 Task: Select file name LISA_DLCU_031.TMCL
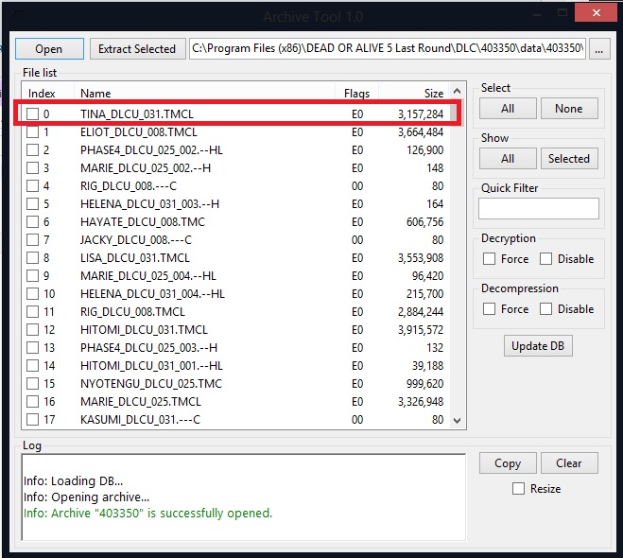pyautogui.click(x=135, y=258)
